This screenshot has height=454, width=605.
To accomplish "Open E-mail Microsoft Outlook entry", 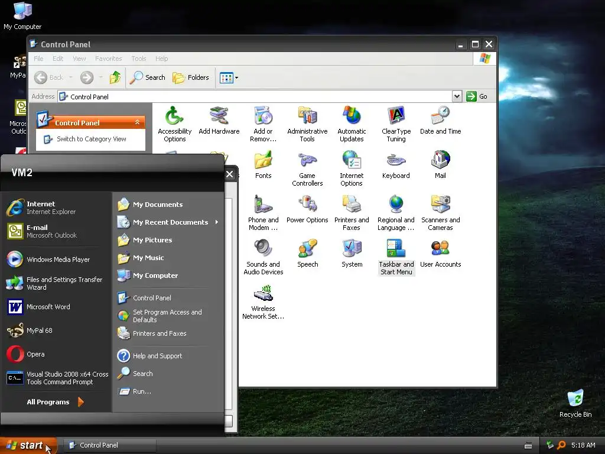I will (56, 231).
